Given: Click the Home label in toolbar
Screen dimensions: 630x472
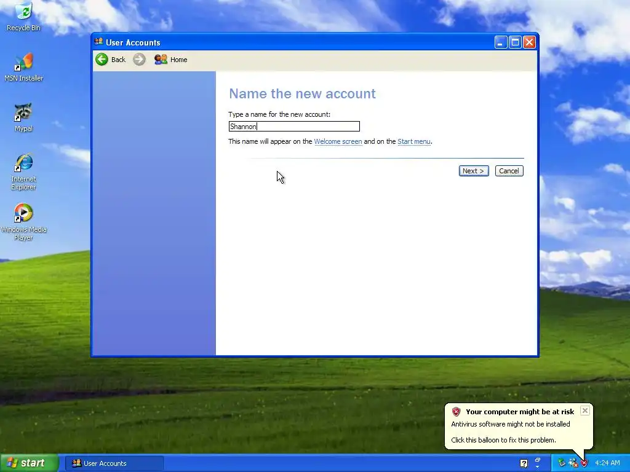Looking at the screenshot, I should pos(179,60).
